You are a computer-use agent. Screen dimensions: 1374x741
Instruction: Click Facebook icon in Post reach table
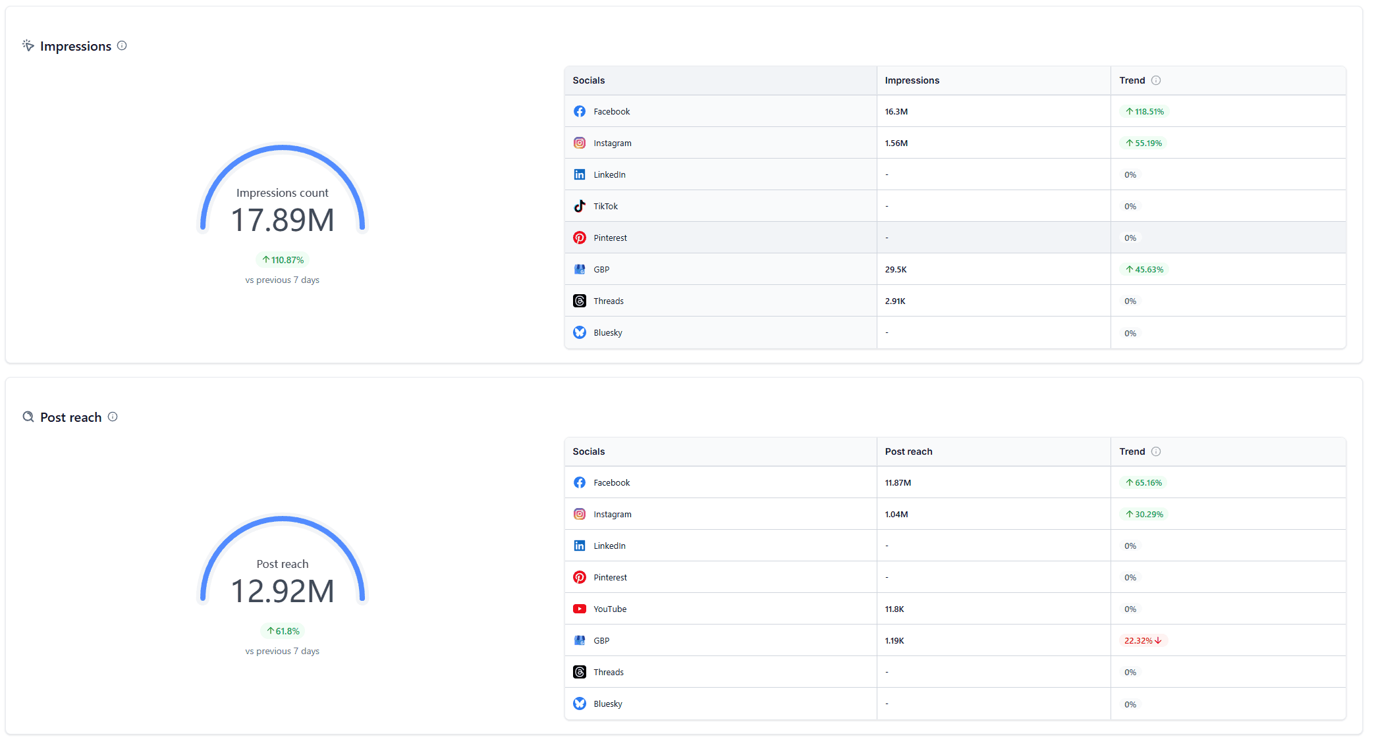pyautogui.click(x=580, y=482)
